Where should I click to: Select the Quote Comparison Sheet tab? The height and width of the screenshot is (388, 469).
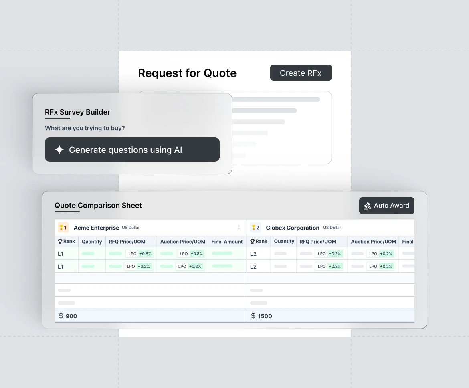[x=98, y=206]
